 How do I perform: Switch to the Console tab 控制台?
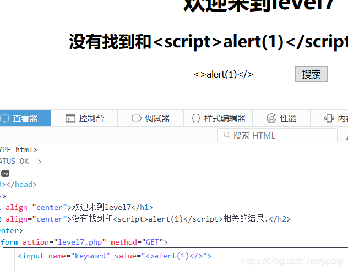coord(84,118)
